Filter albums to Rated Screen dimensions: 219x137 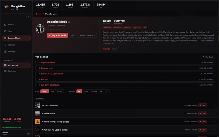pos(85,91)
